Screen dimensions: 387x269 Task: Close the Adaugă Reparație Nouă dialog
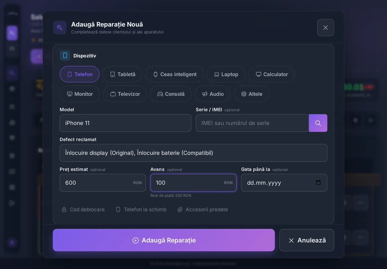(x=325, y=28)
